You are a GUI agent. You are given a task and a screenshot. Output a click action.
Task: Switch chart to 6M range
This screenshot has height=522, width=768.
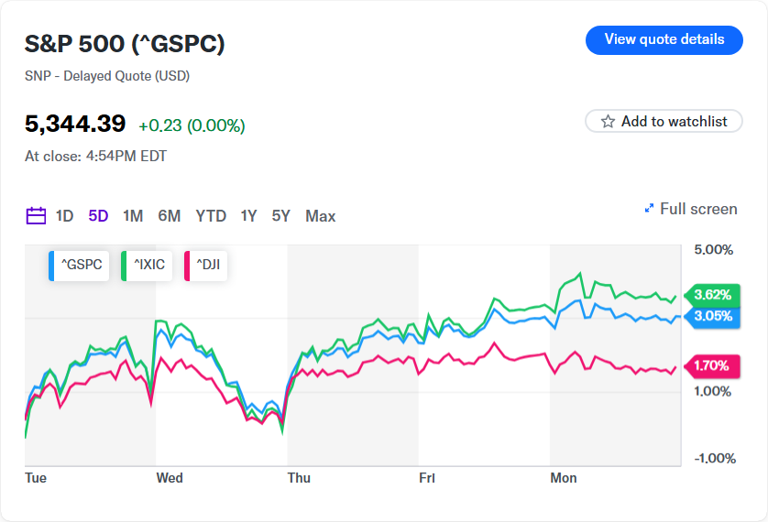[169, 216]
